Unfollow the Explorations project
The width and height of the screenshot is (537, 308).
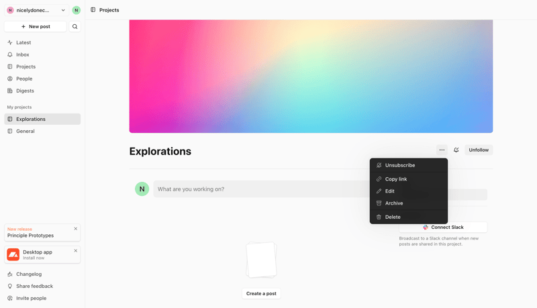tap(479, 150)
